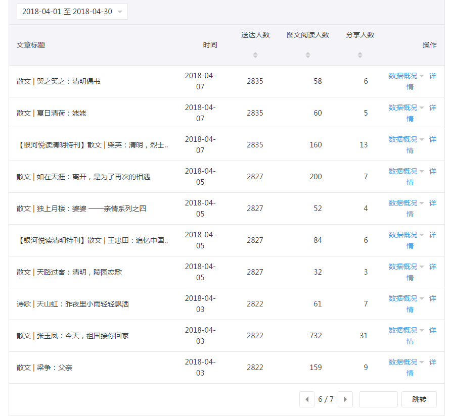Go to previous page arrow
The image size is (452, 417).
point(307,399)
